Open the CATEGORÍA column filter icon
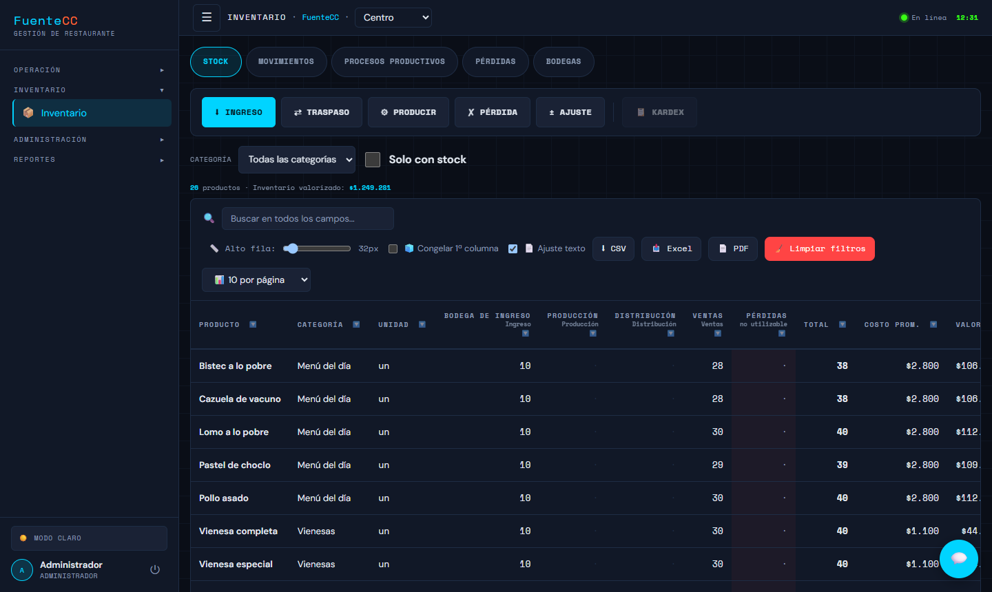Image resolution: width=992 pixels, height=592 pixels. click(x=356, y=324)
